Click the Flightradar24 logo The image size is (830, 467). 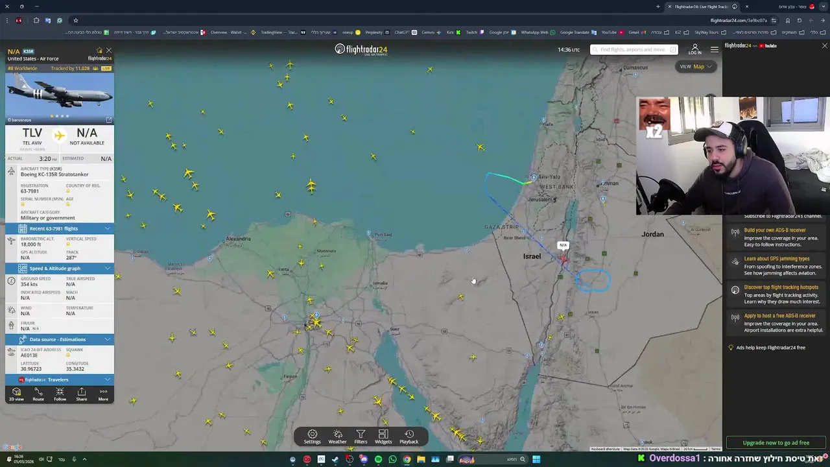[361, 49]
